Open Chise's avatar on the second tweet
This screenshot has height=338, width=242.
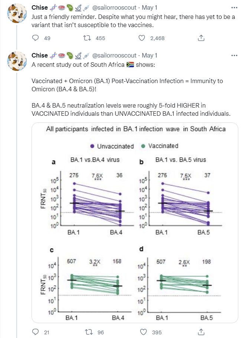(16, 62)
